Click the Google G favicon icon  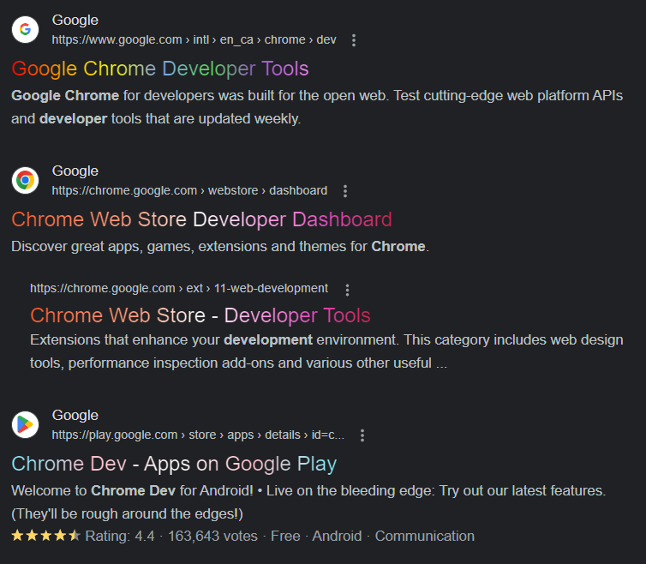pos(25,29)
